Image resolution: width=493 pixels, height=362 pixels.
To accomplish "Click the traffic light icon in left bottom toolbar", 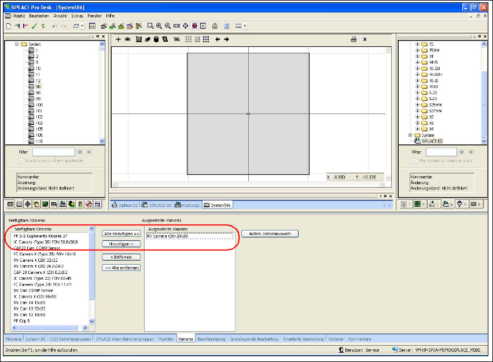I will (80, 204).
